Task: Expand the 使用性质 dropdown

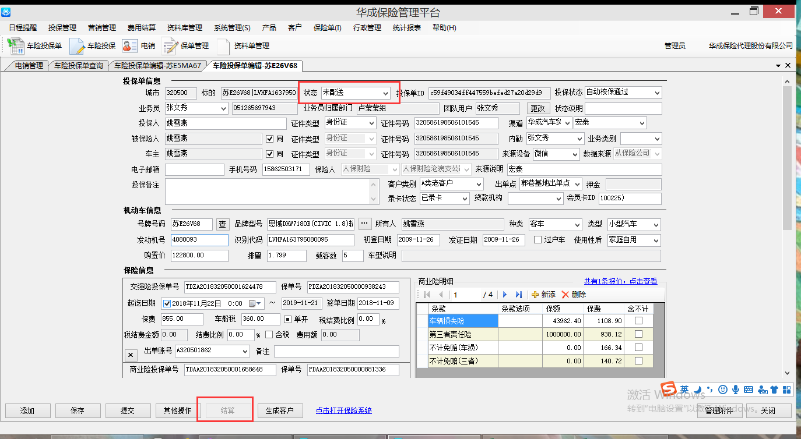Action: 656,240
